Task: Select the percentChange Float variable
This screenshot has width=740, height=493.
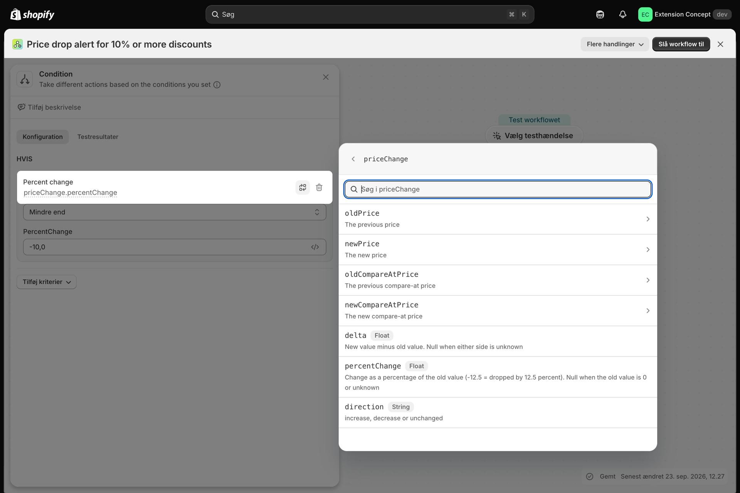Action: tap(498, 377)
